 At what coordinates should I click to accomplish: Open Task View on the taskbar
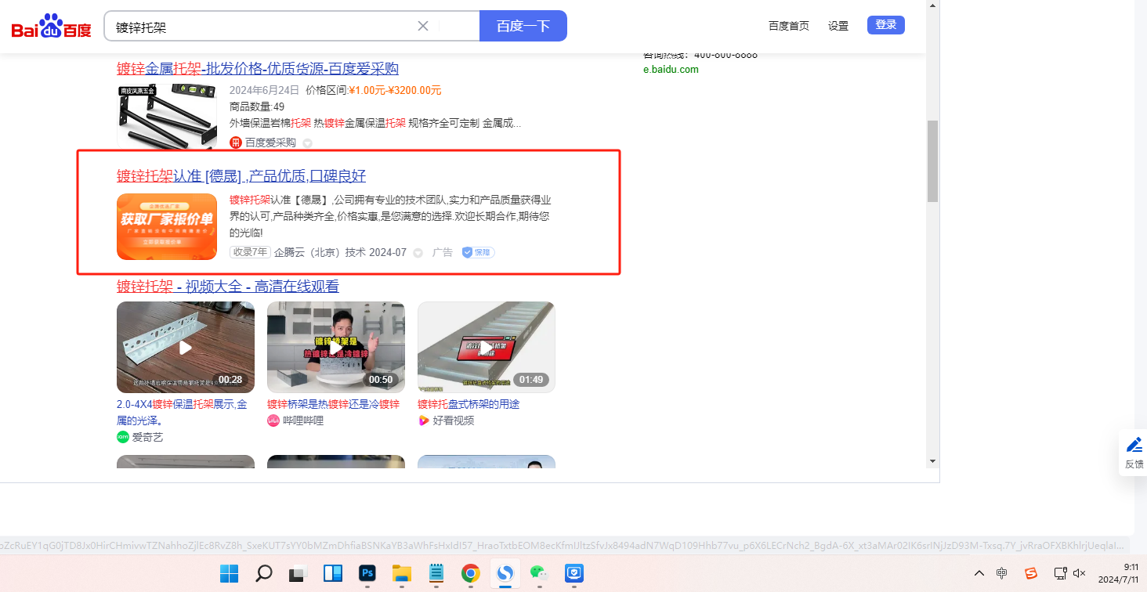[x=298, y=573]
